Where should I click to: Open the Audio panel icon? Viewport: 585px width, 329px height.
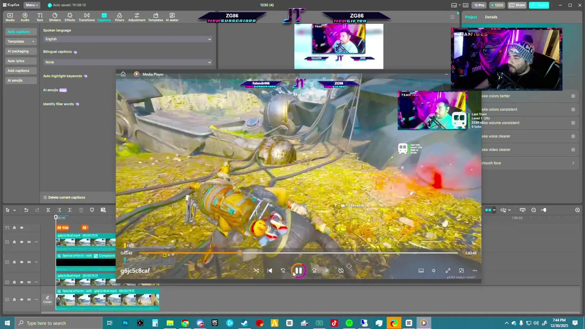25,17
